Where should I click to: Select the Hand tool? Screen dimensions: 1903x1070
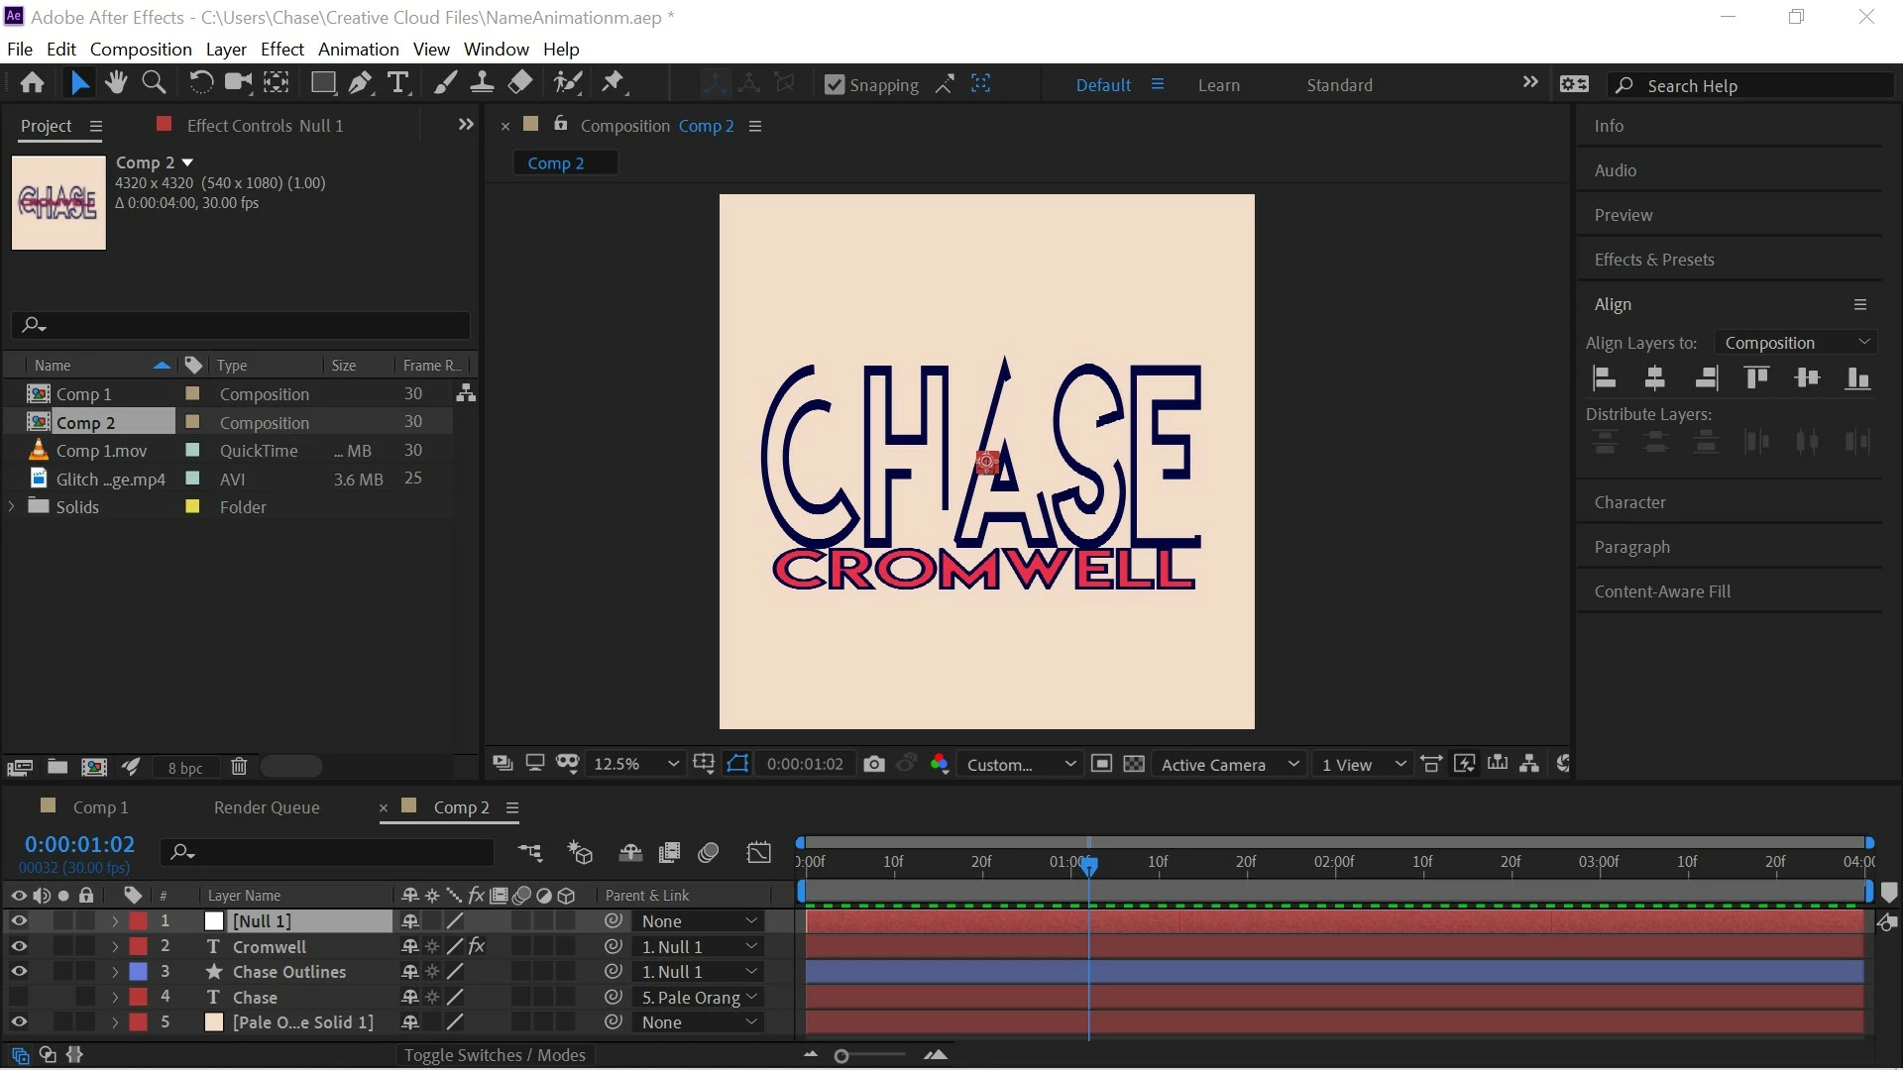tap(116, 83)
